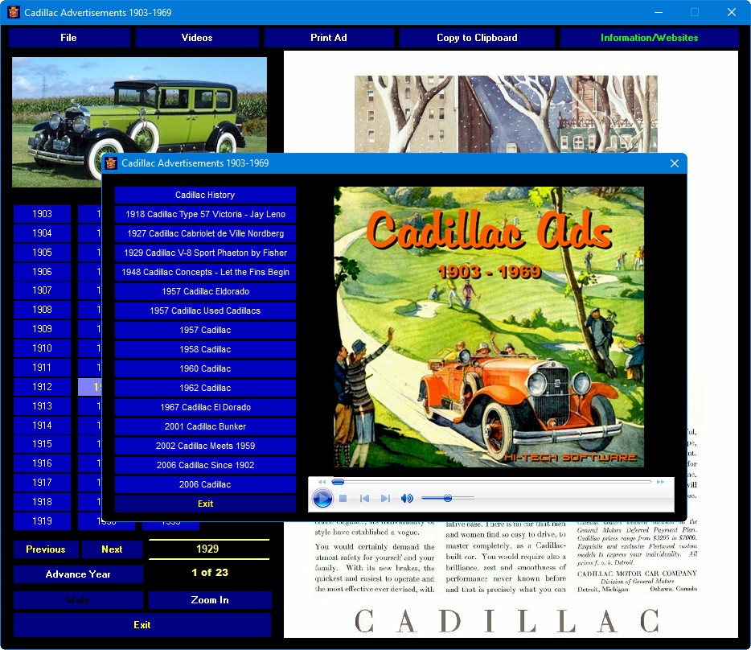
Task: Adjust the volume slider
Action: (x=447, y=499)
